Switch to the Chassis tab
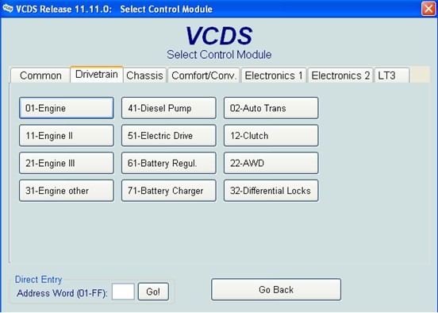The image size is (438, 313). [x=144, y=75]
